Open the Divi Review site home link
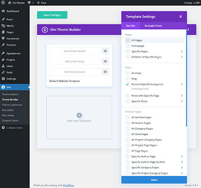The image size is (201, 188). (16, 3)
